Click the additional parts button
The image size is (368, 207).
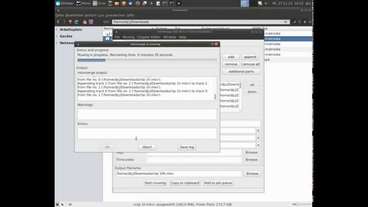click(241, 71)
